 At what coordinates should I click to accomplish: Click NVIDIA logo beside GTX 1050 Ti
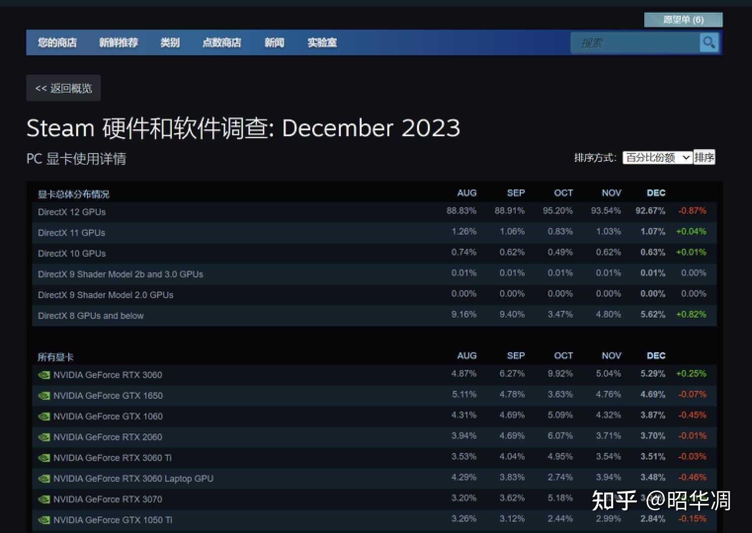pos(44,520)
